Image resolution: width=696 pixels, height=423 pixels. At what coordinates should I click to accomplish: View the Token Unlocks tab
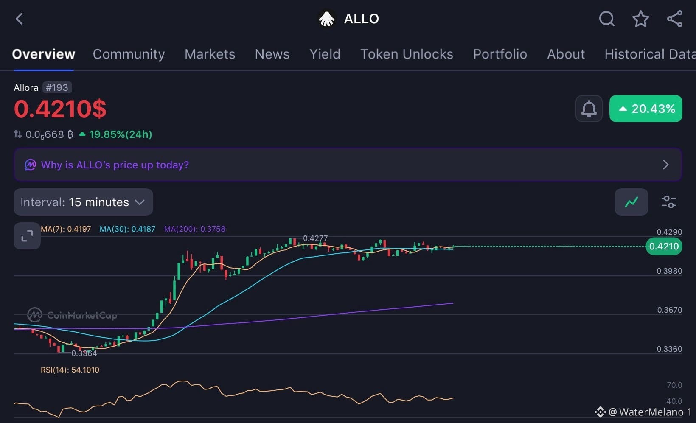click(407, 54)
